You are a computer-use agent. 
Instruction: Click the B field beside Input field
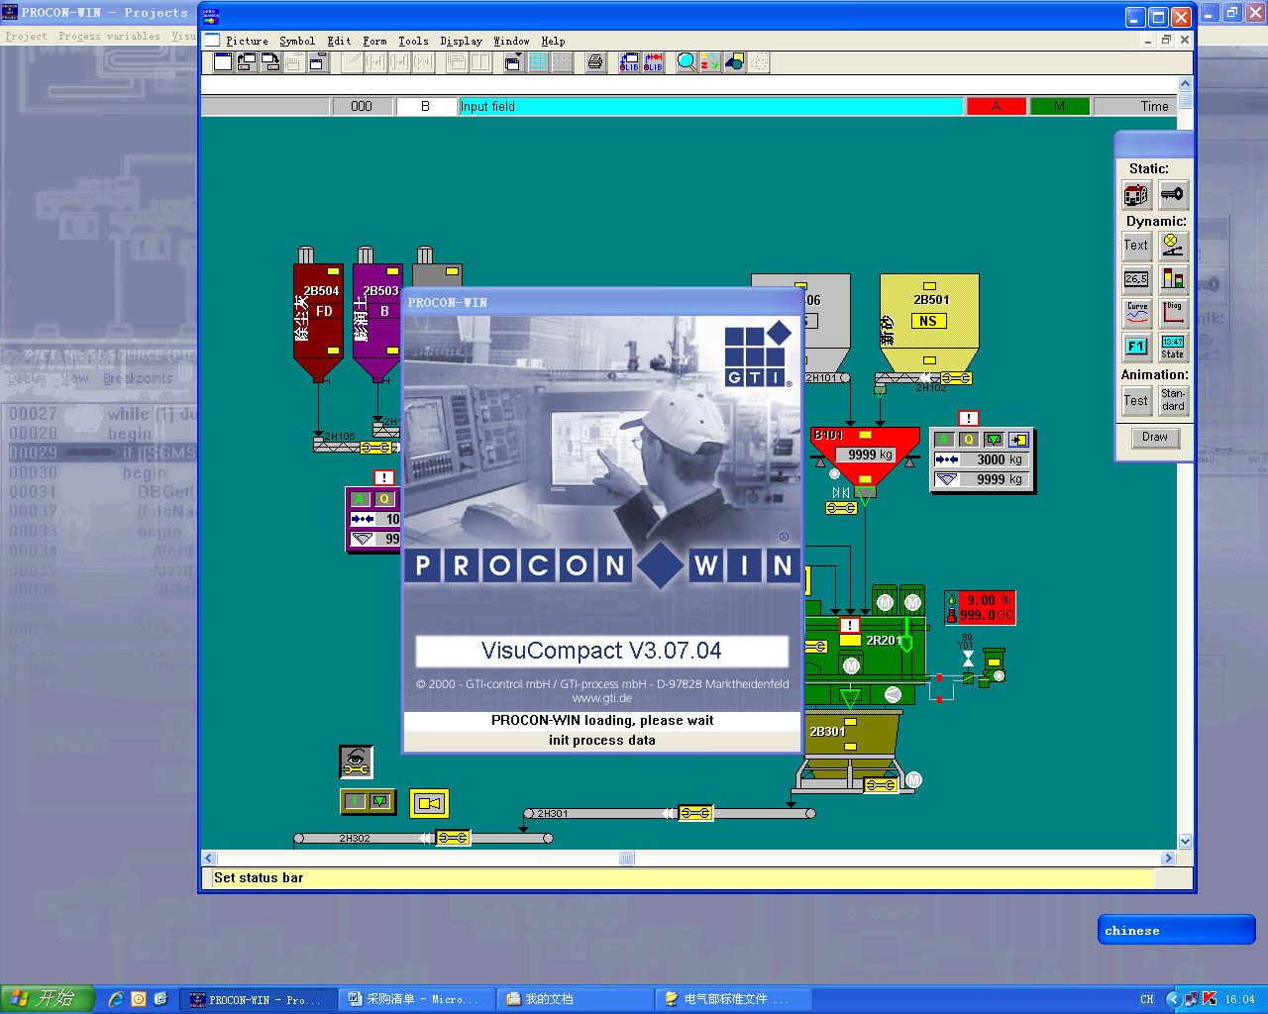tap(425, 106)
